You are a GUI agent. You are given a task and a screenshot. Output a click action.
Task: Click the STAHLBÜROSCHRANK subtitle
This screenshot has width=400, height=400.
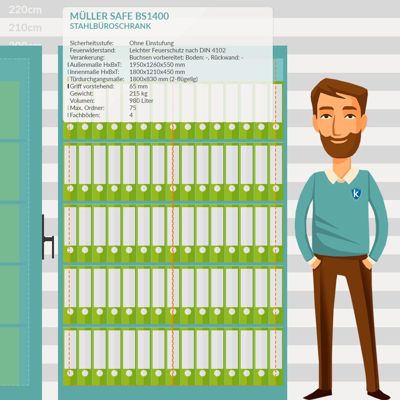pos(110,26)
